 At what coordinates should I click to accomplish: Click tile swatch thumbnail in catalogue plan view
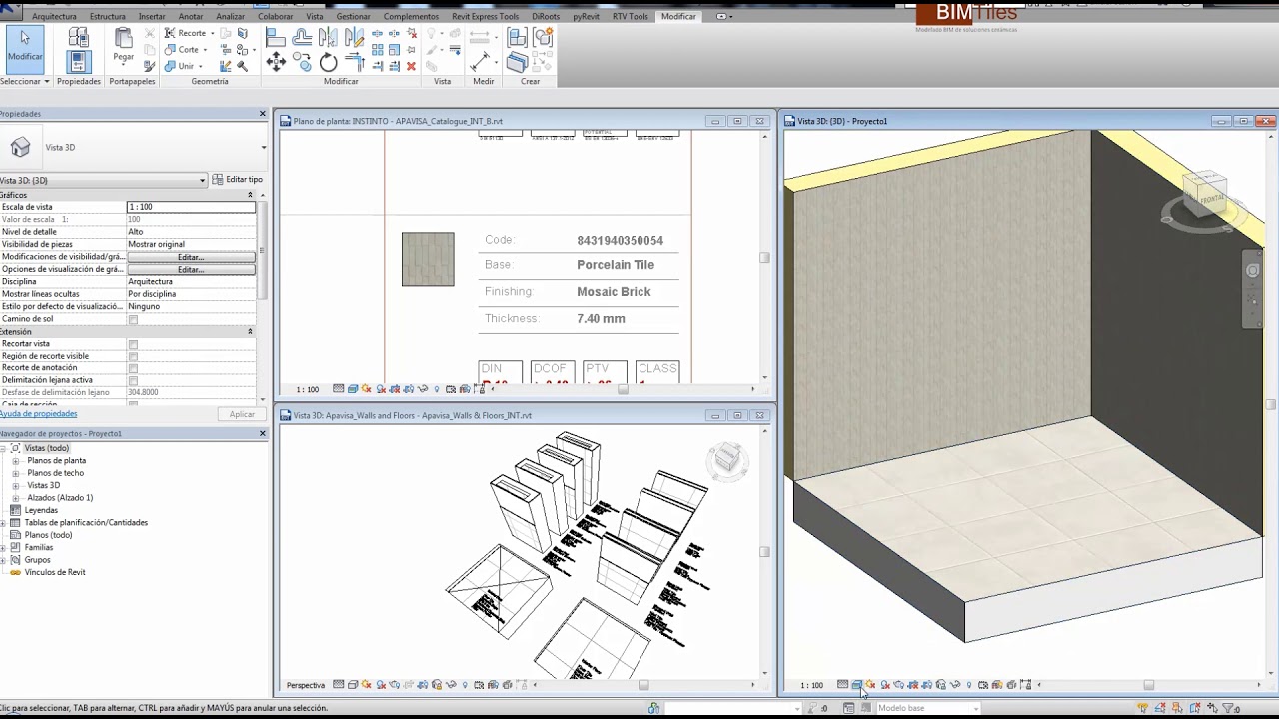(428, 259)
